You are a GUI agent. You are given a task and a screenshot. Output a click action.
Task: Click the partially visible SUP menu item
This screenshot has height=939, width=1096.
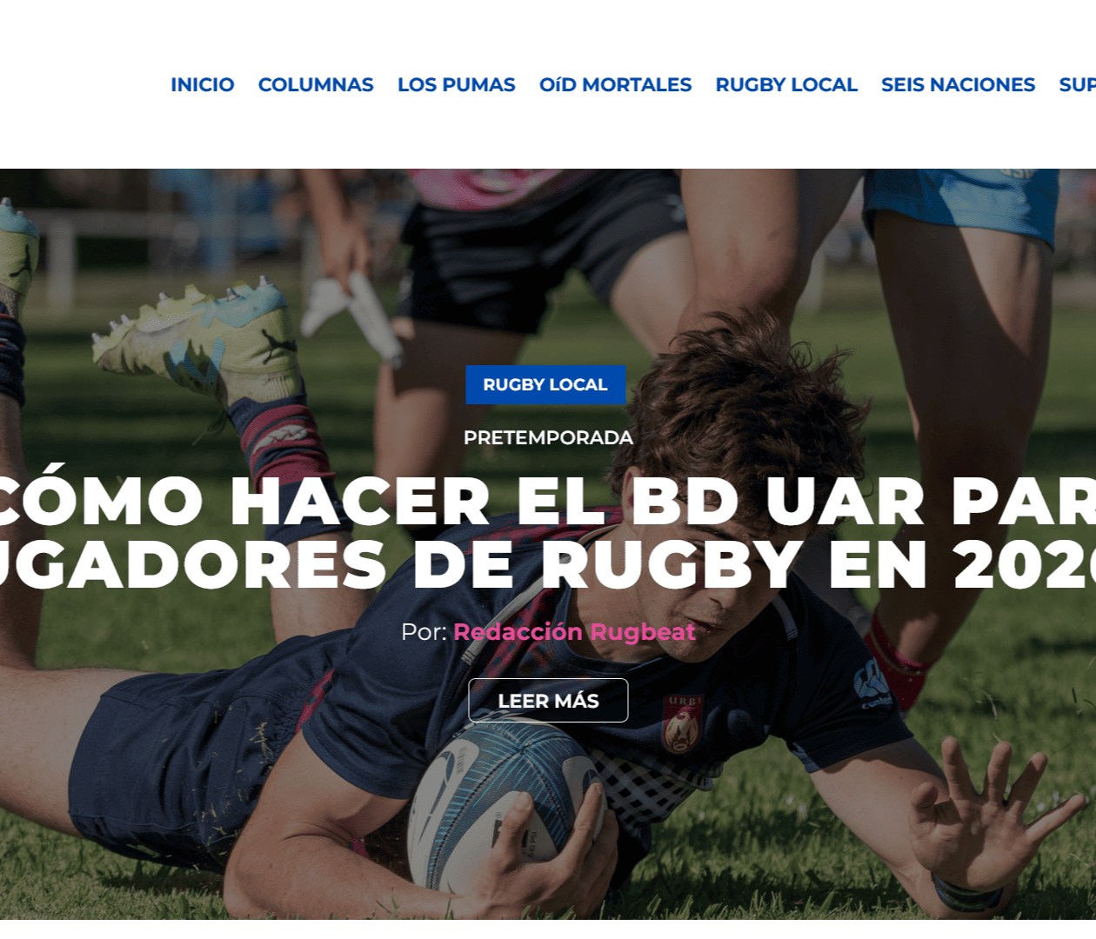point(1078,84)
